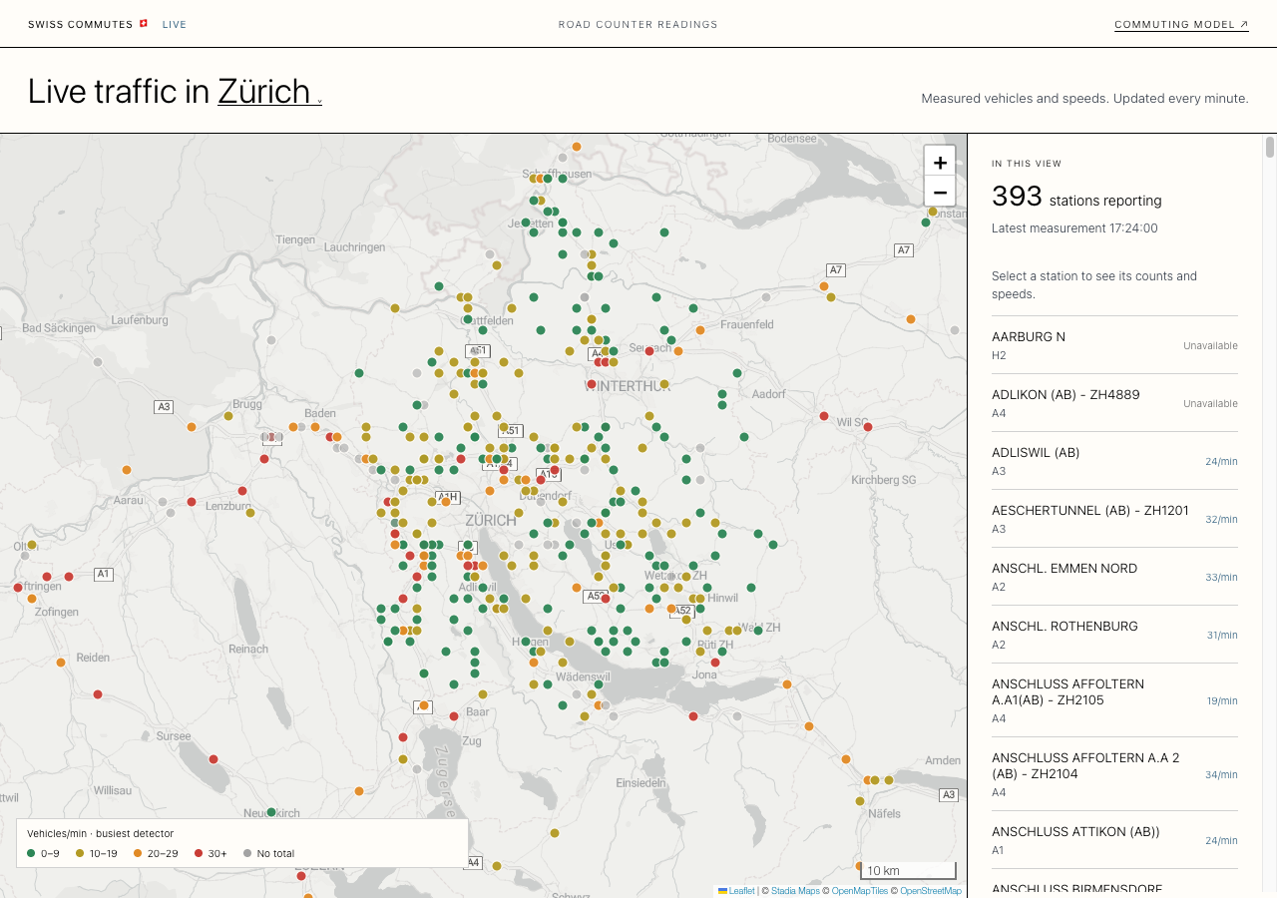The width and height of the screenshot is (1277, 898).
Task: Click the Swiss Commutes logo text
Action: pyautogui.click(x=80, y=24)
